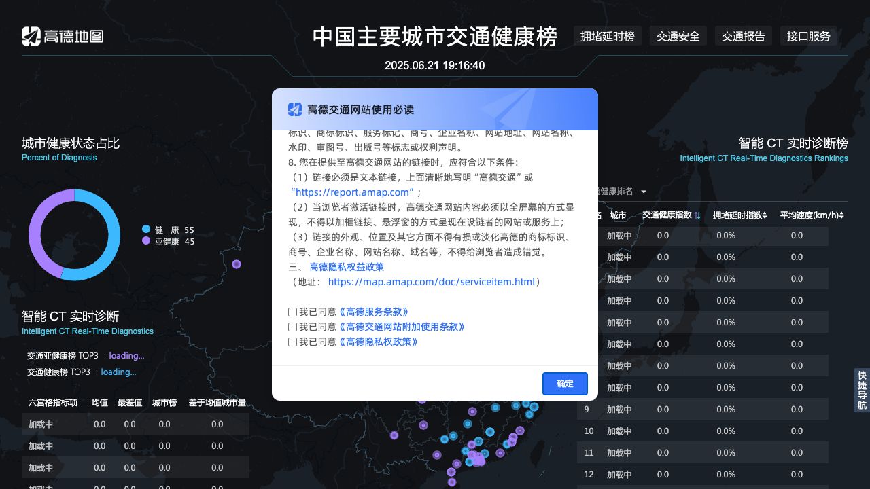Check agreement box for 高德服务条款
870x489 pixels.
(293, 312)
